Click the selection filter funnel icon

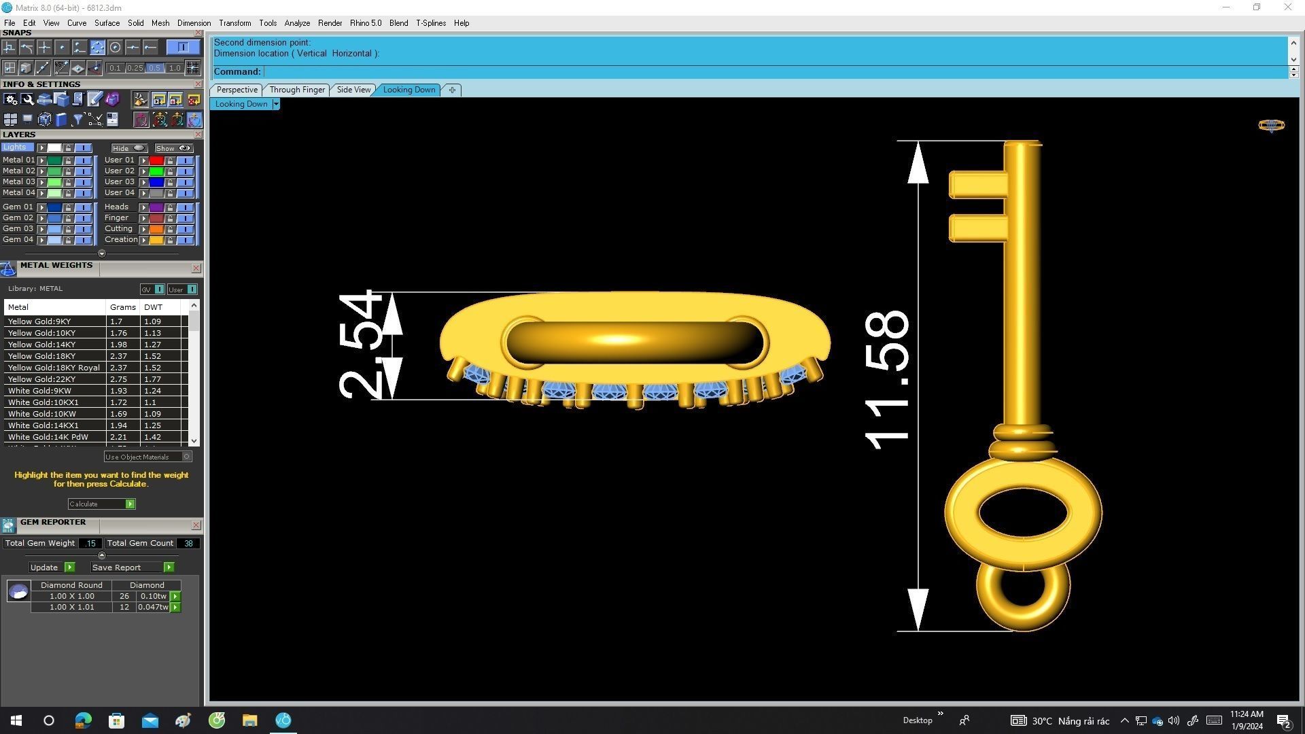click(x=77, y=120)
